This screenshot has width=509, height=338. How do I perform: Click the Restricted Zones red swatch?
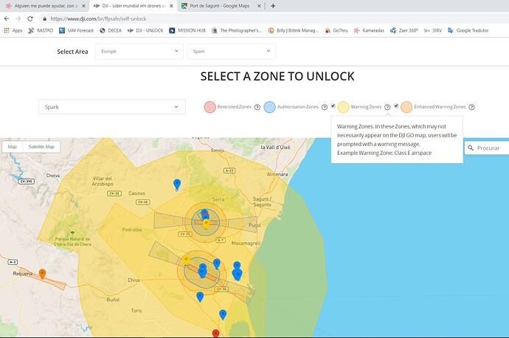[210, 107]
